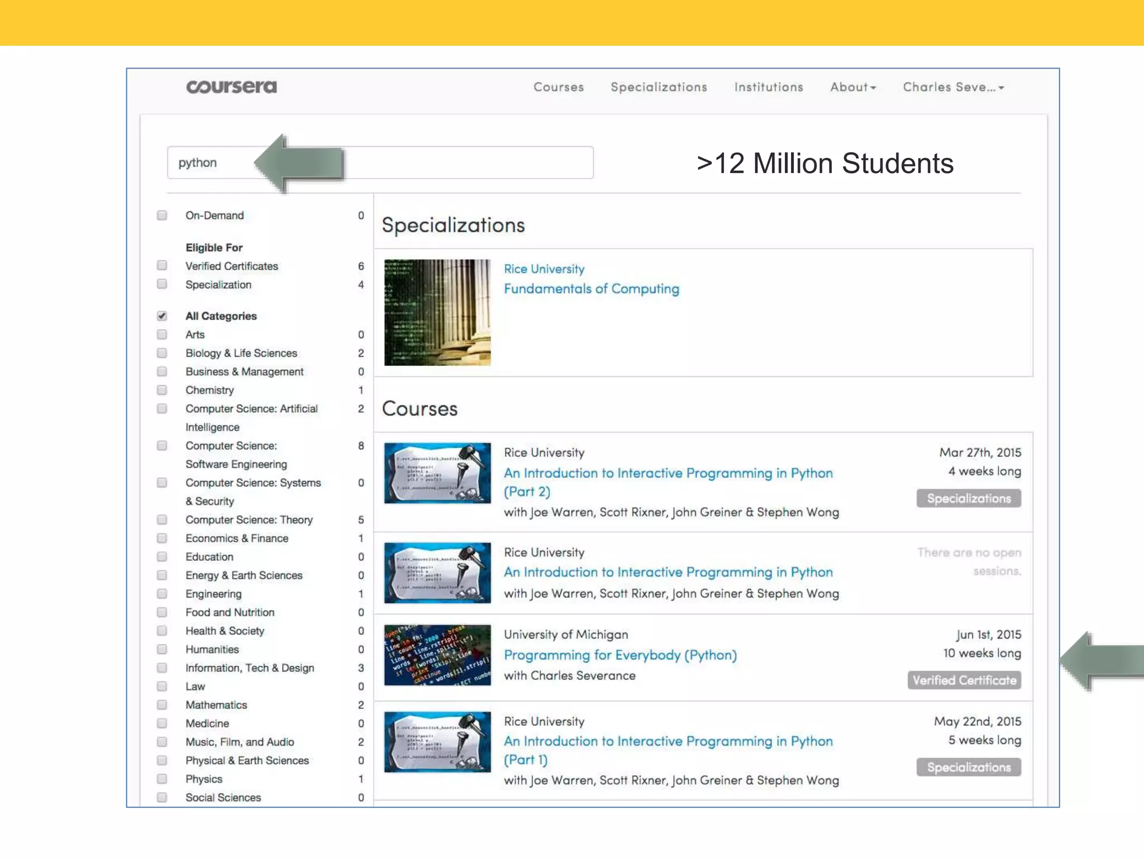
Task: Click the Rice University specialization link
Action: pos(544,269)
